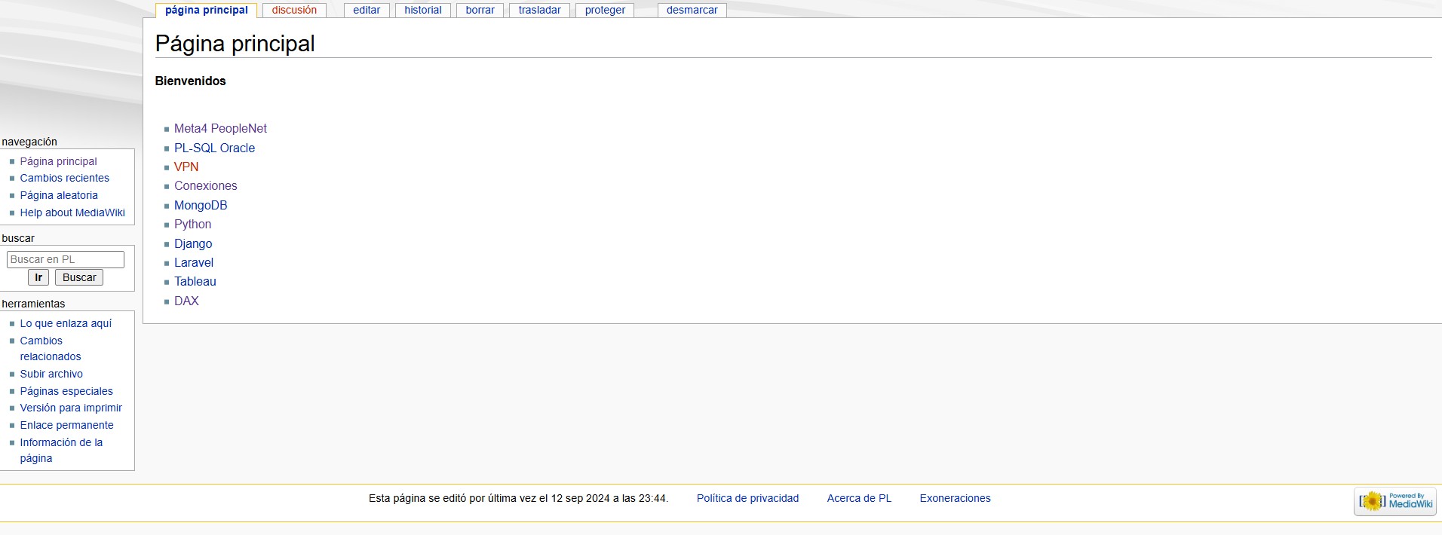Select the borrar tab
The height and width of the screenshot is (535, 1442).
[x=480, y=11]
